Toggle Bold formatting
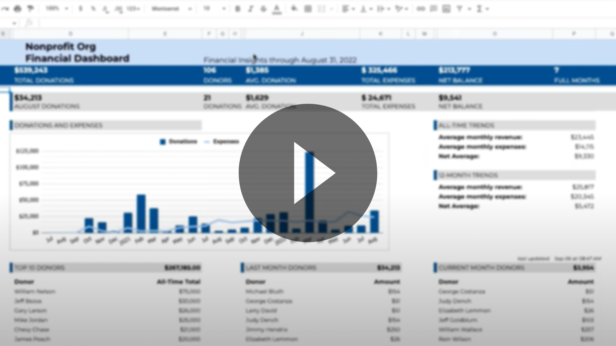 coord(238,9)
